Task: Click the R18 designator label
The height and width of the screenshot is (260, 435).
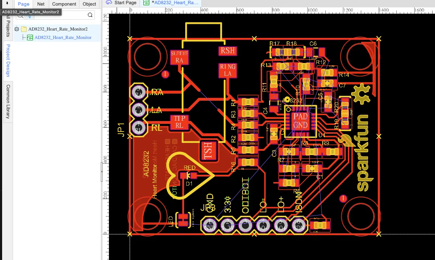Action: point(291,44)
